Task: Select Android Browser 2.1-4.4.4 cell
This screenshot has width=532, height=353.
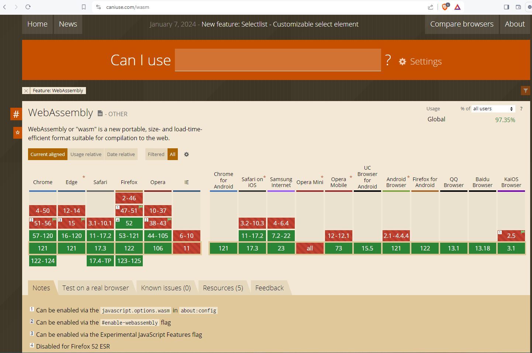Action: click(x=396, y=236)
